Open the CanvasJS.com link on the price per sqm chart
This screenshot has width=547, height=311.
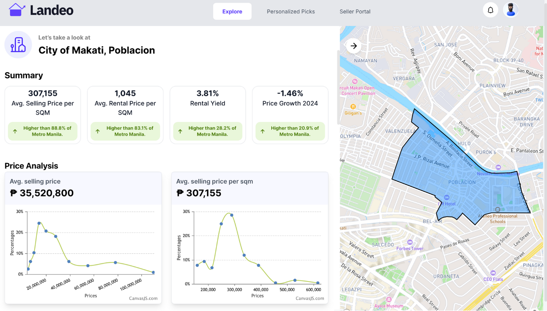(x=310, y=298)
